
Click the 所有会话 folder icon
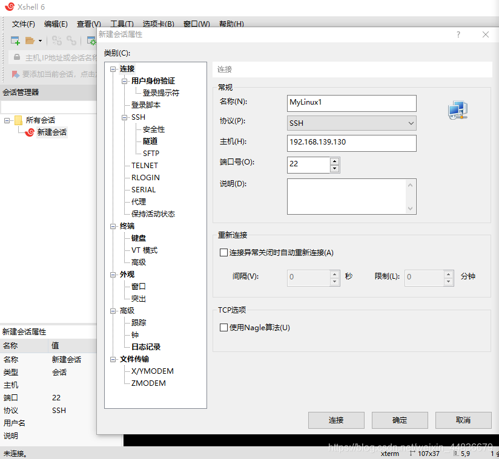pyautogui.click(x=18, y=120)
